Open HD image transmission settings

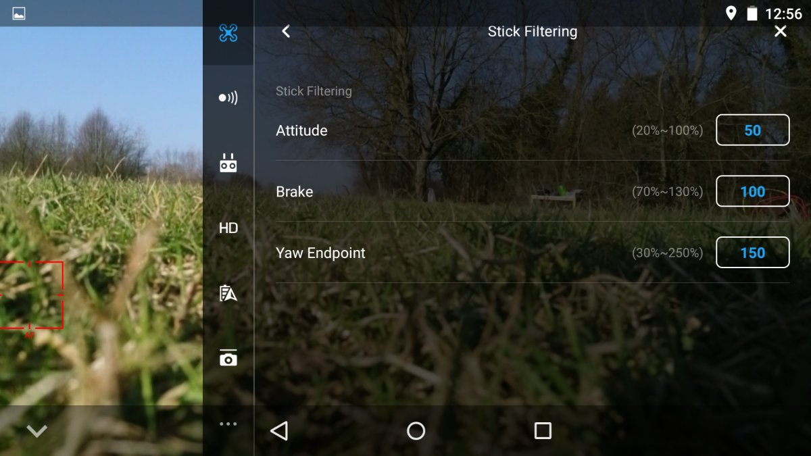(x=228, y=228)
